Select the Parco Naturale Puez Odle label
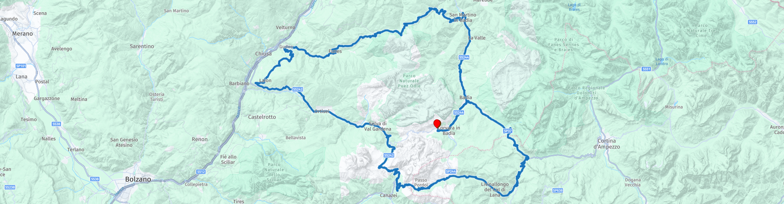 (x=409, y=81)
